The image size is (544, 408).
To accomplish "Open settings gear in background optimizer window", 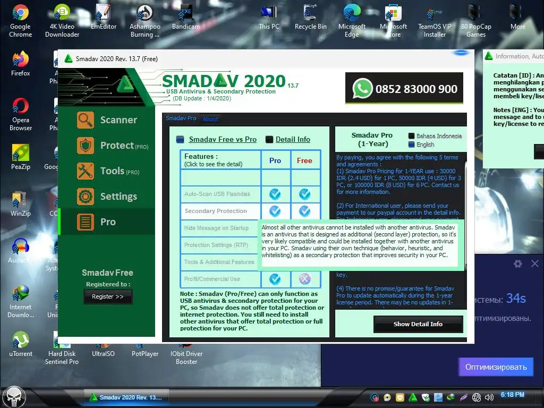I will coord(517,263).
